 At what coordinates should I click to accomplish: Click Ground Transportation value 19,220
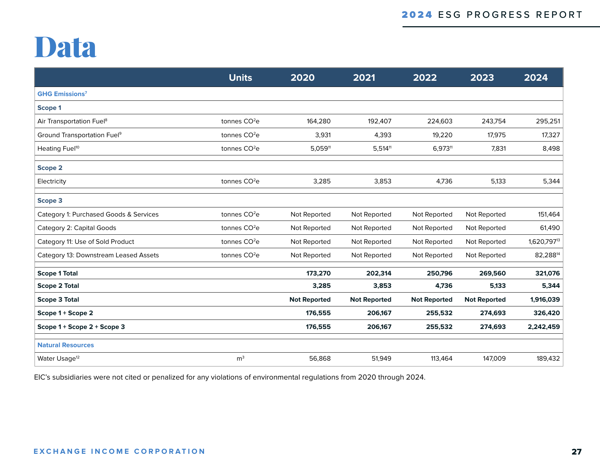[442, 135]
